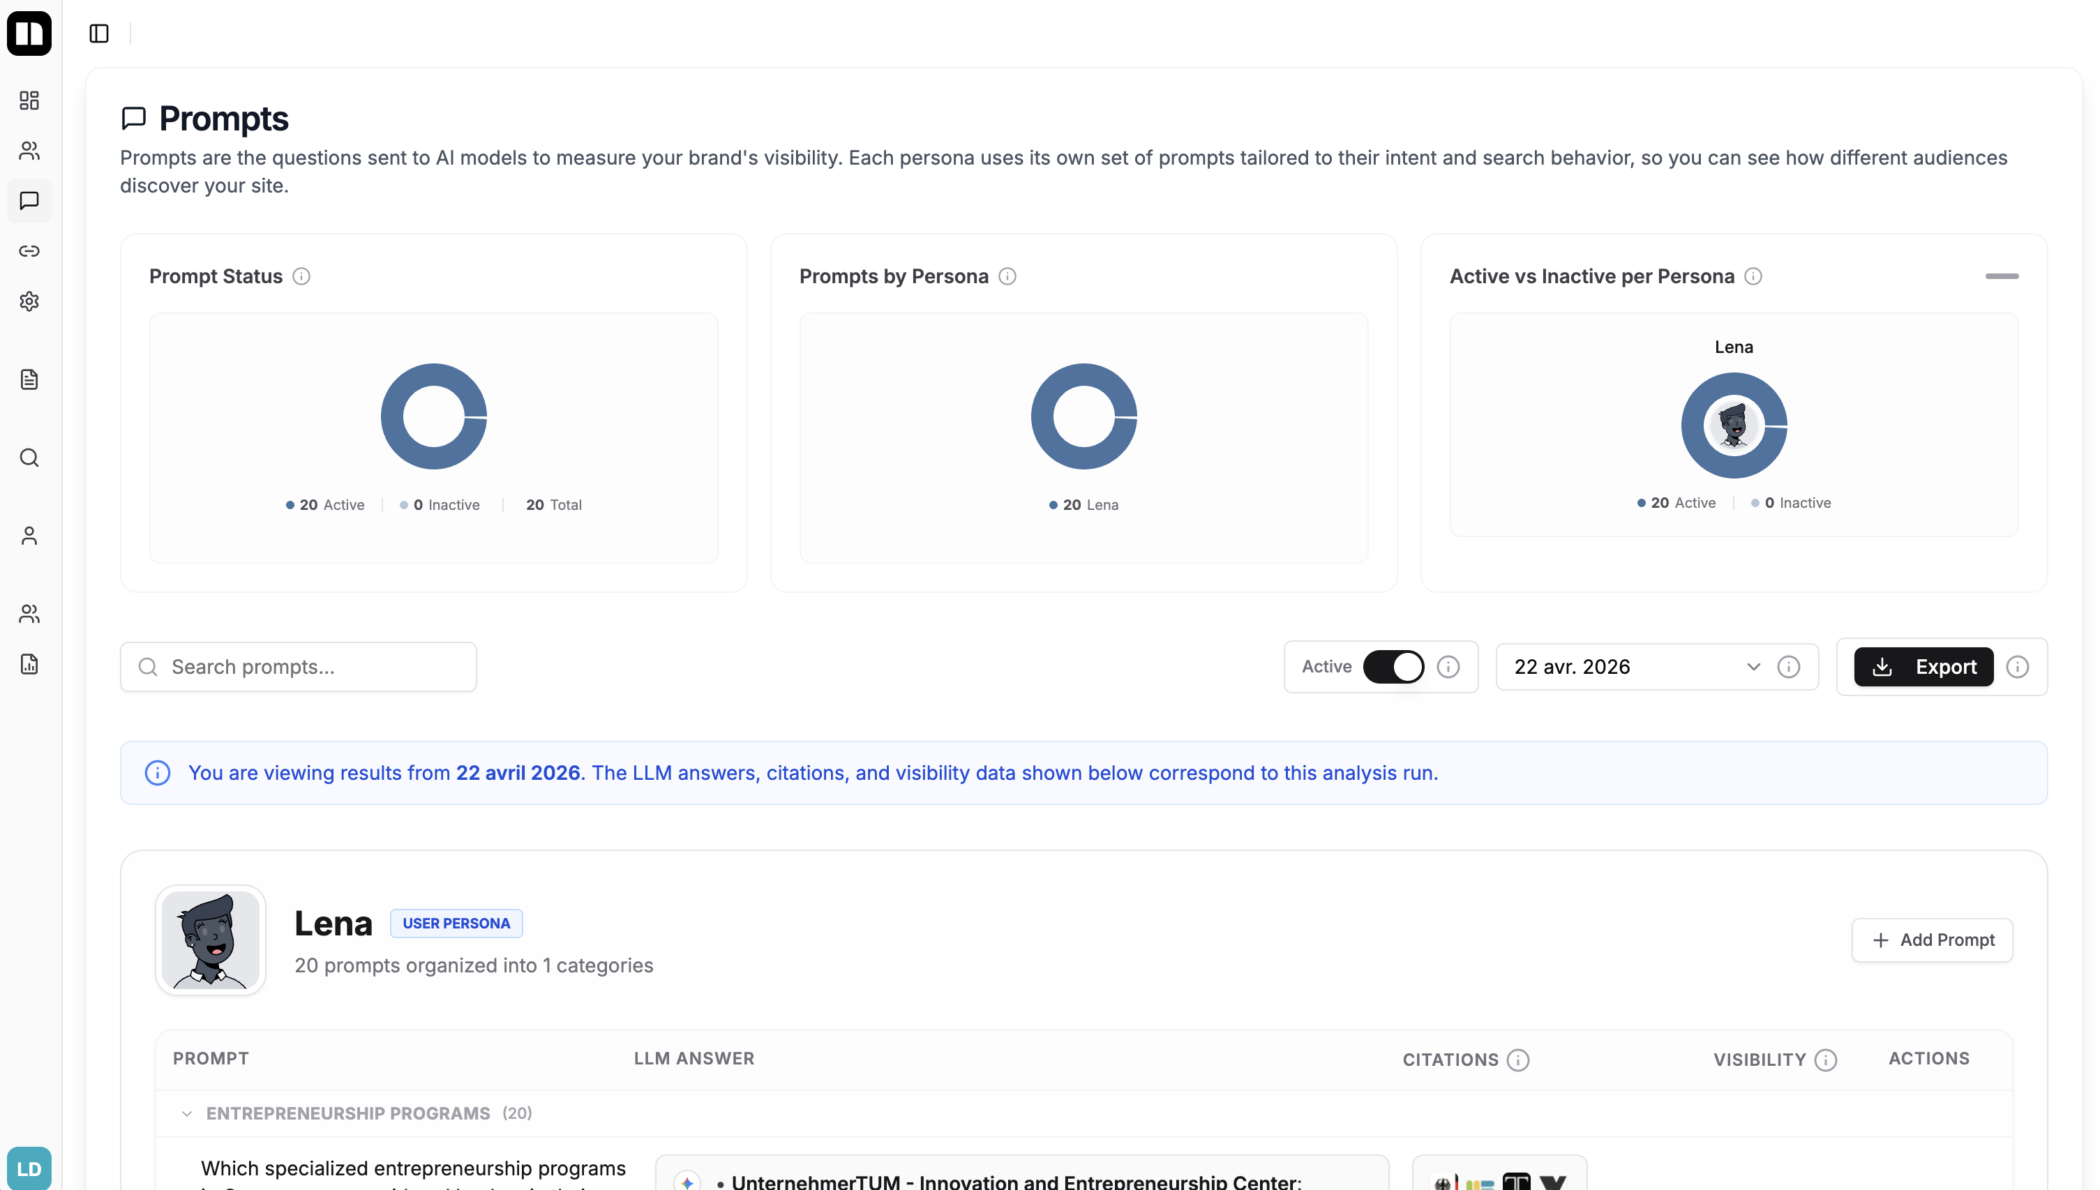Click the Prompts by Persona donut chart
The image size is (2100, 1190).
coord(1084,416)
